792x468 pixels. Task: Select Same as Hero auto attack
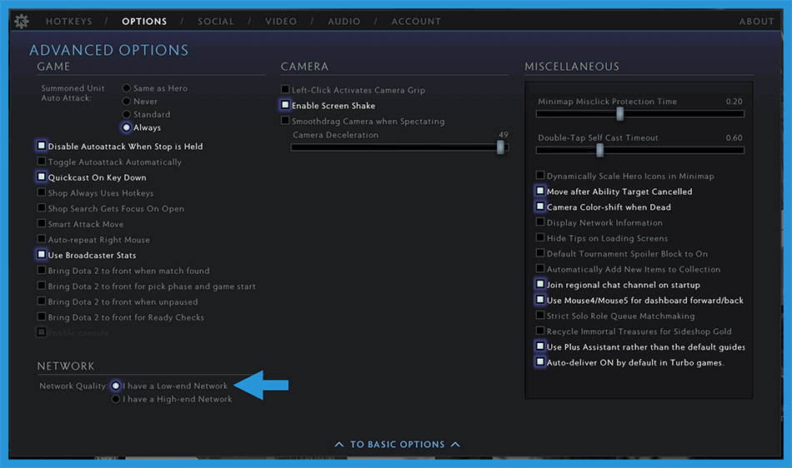126,88
